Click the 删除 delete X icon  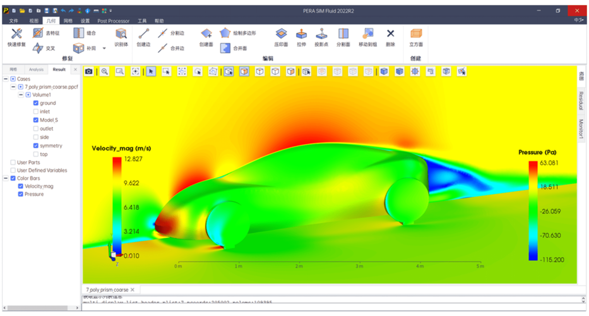tap(391, 34)
